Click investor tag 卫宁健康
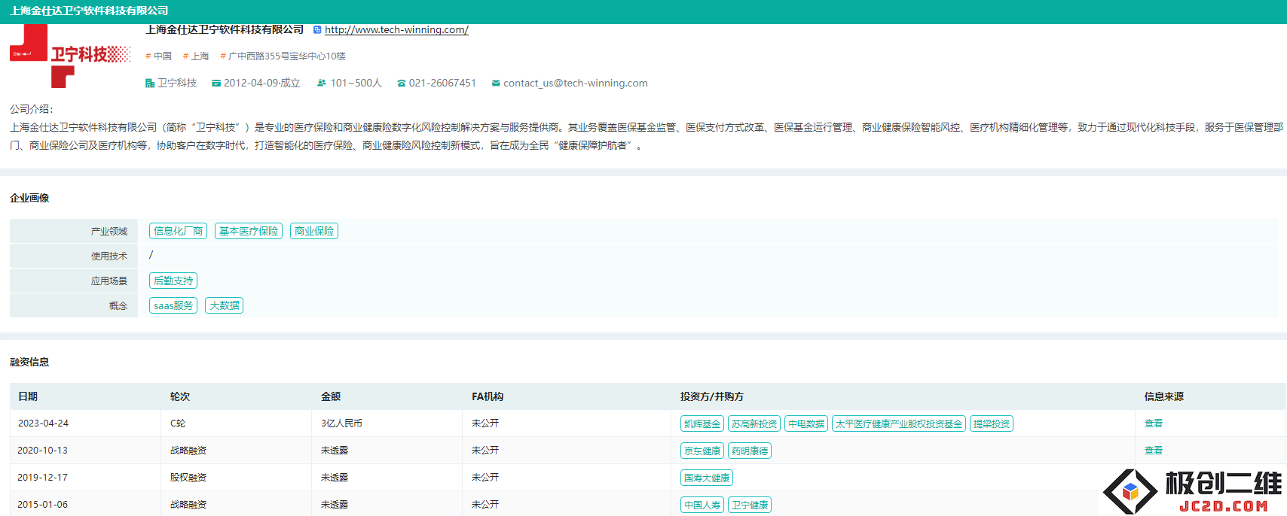The image size is (1287, 516). point(750,505)
